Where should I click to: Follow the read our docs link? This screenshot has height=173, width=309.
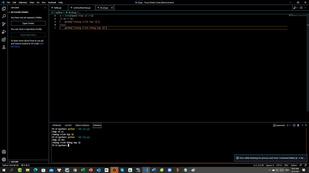click(x=27, y=45)
